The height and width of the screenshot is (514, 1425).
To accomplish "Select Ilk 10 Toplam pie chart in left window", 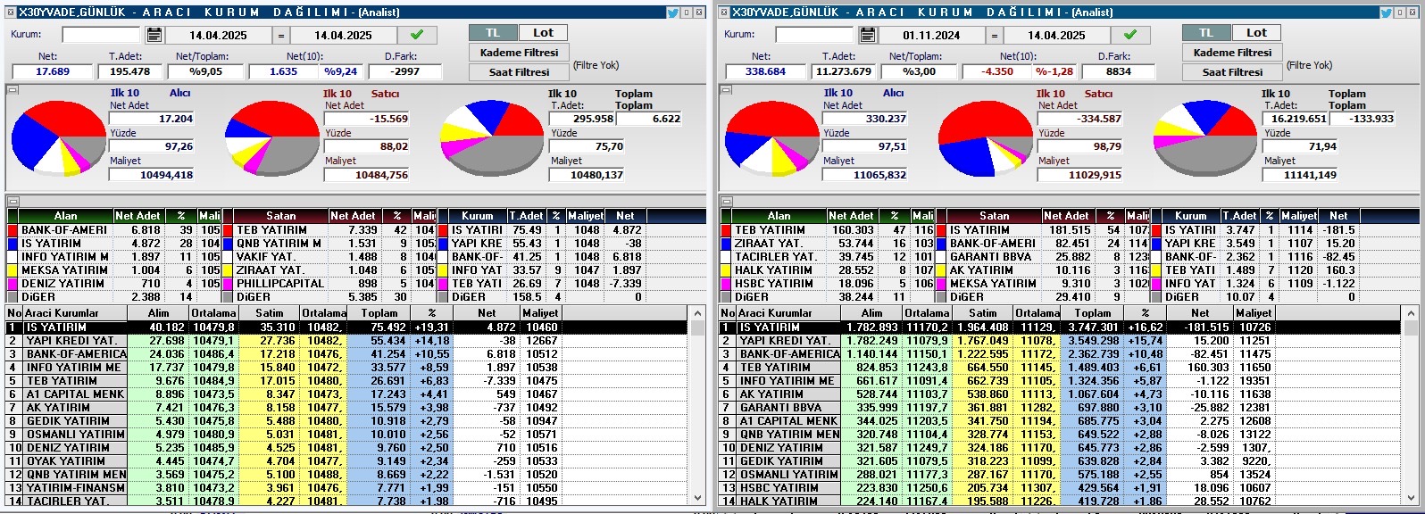I will [490, 138].
